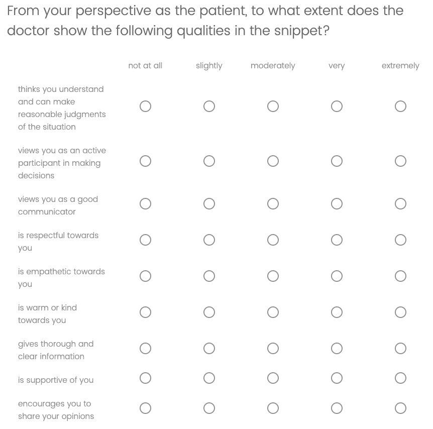The height and width of the screenshot is (429, 433).
Task: Mark 'very' for good communicator row
Action: (x=337, y=204)
